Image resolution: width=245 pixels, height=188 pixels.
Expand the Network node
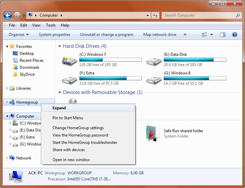[x=7, y=158]
